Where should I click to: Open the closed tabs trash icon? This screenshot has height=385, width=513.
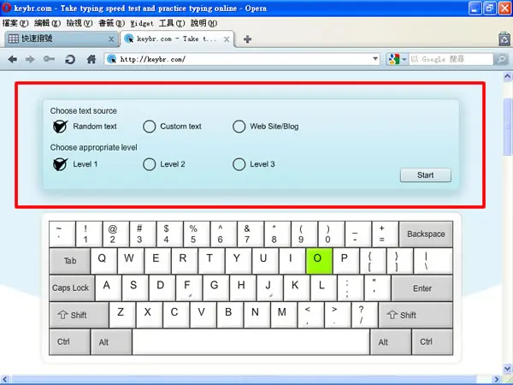(504, 39)
